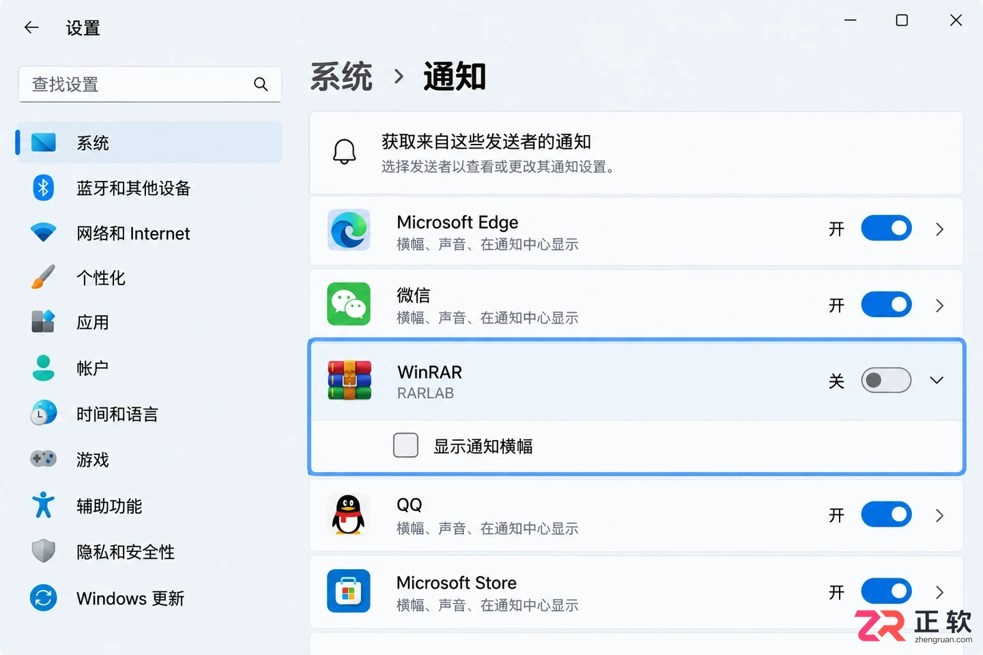Click the Microsoft Edge row title
Viewport: 983px width, 655px height.
pos(457,222)
